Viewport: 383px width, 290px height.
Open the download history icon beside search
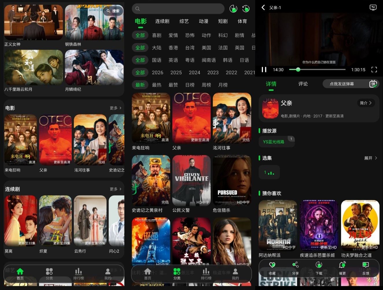click(233, 9)
